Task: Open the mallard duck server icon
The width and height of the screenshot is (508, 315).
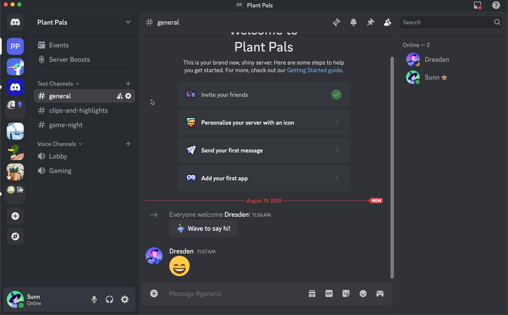Action: coord(15,152)
